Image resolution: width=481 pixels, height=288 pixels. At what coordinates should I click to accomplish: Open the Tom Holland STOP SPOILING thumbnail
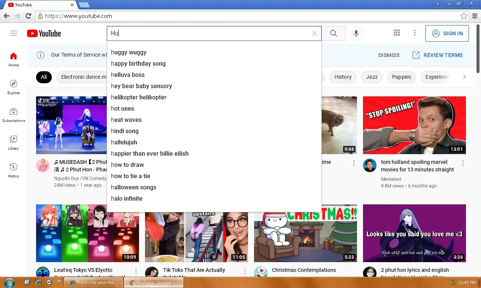[414, 125]
